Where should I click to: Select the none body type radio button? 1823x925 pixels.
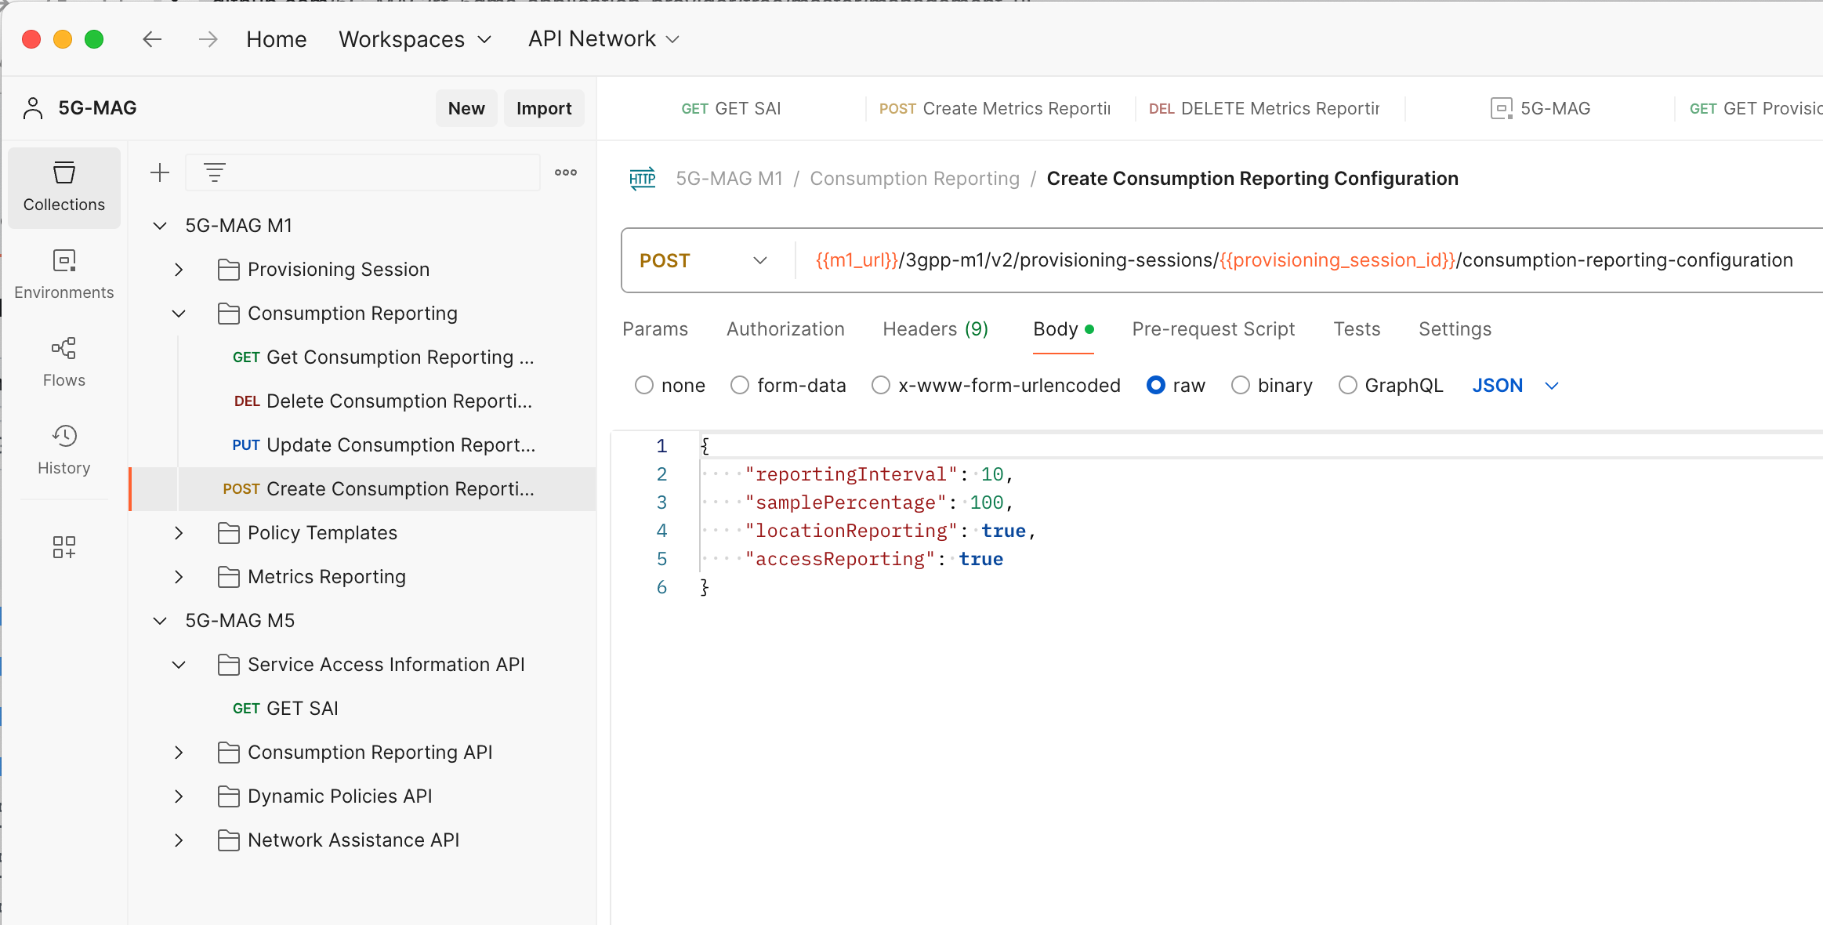coord(644,385)
